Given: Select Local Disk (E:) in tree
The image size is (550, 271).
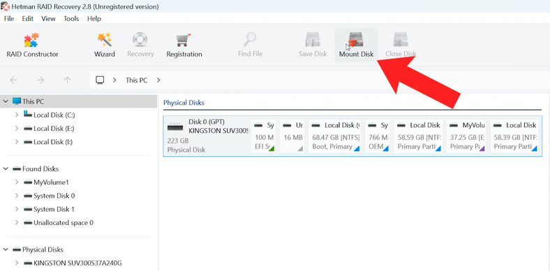Looking at the screenshot, I should 54,128.
